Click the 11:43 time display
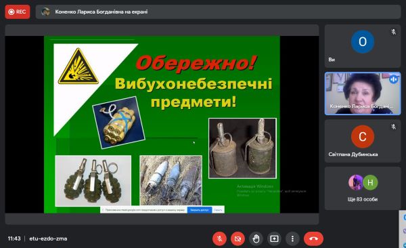406x248 pixels. tap(14, 239)
